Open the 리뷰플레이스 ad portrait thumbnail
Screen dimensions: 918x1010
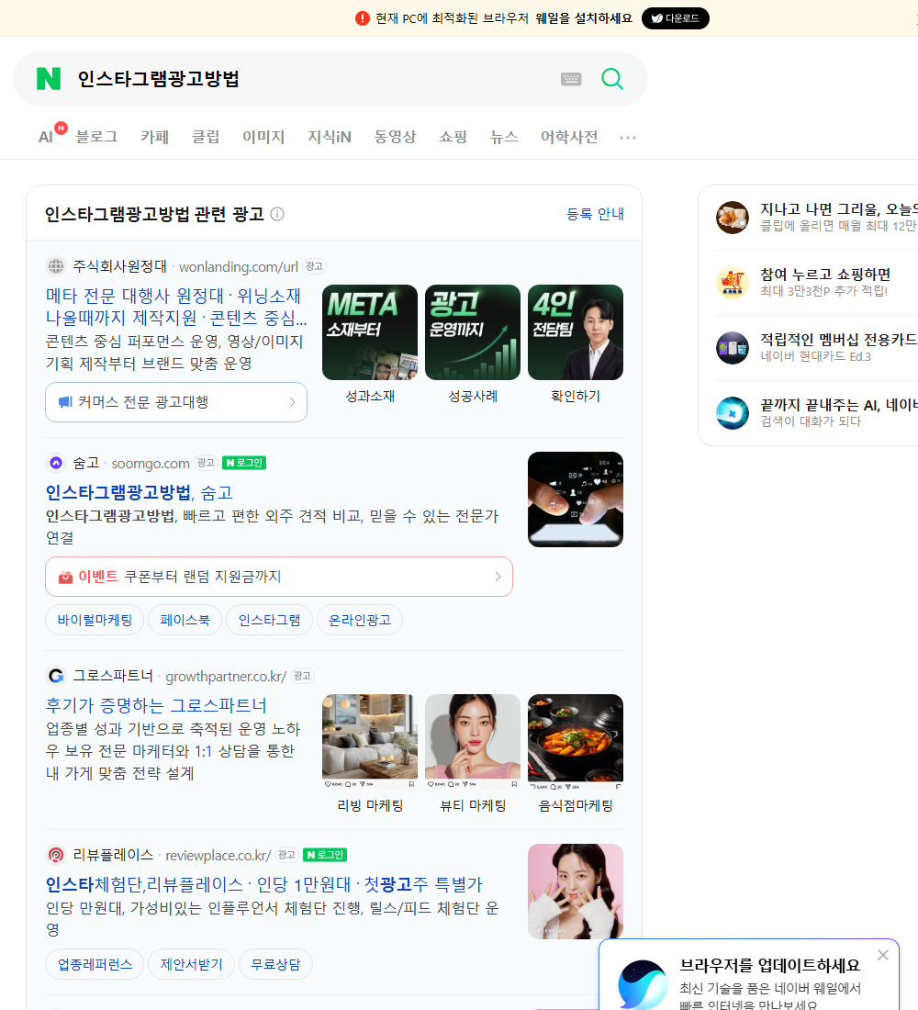pos(576,892)
